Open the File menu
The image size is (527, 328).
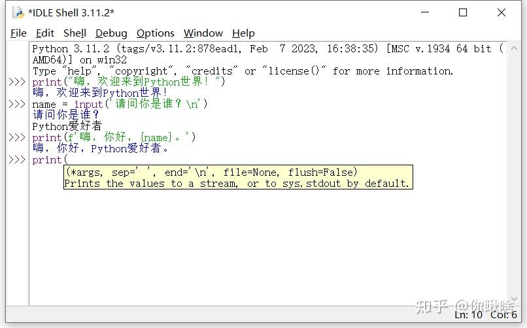[18, 33]
